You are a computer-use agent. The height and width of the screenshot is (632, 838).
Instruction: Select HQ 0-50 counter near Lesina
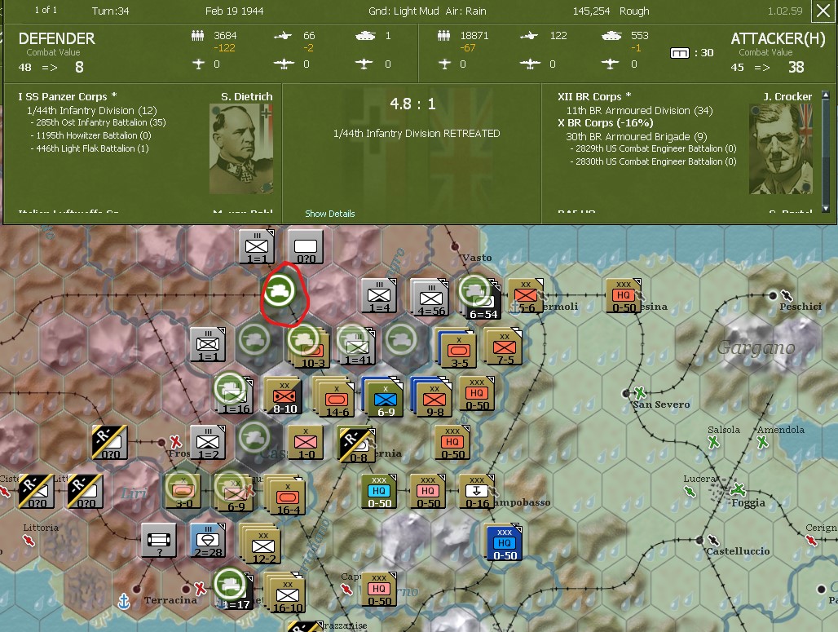623,295
